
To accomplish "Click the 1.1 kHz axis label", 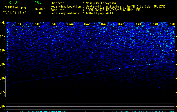I will click(2, 36).
